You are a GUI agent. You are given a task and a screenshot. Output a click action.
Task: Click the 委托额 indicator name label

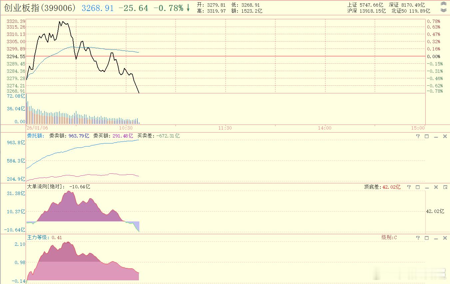36,136
